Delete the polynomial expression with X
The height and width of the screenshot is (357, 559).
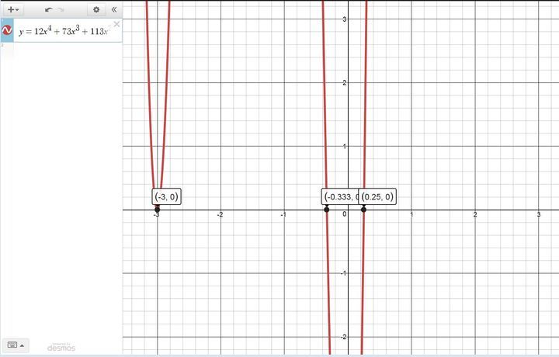click(116, 24)
